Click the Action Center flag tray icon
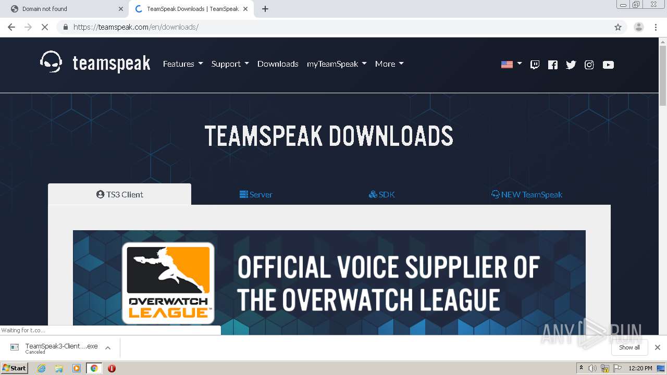 (617, 368)
